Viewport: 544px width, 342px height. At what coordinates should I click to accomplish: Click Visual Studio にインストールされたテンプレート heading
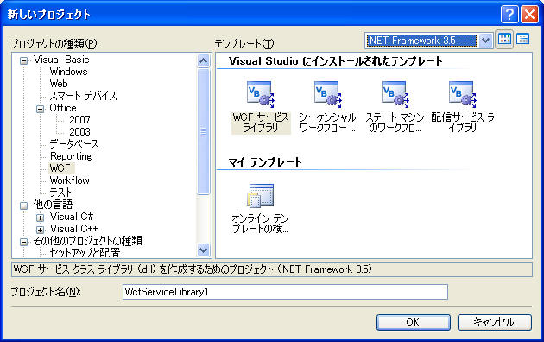pyautogui.click(x=336, y=61)
